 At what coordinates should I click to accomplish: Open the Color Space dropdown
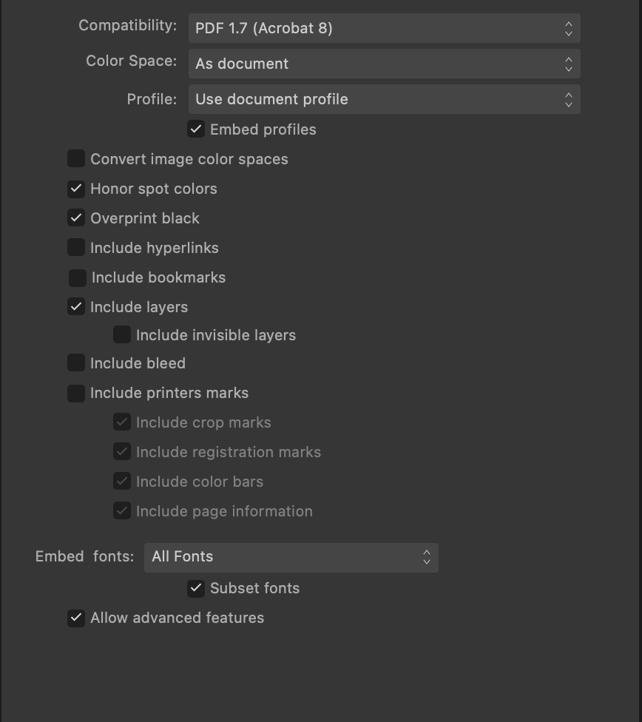pyautogui.click(x=384, y=64)
